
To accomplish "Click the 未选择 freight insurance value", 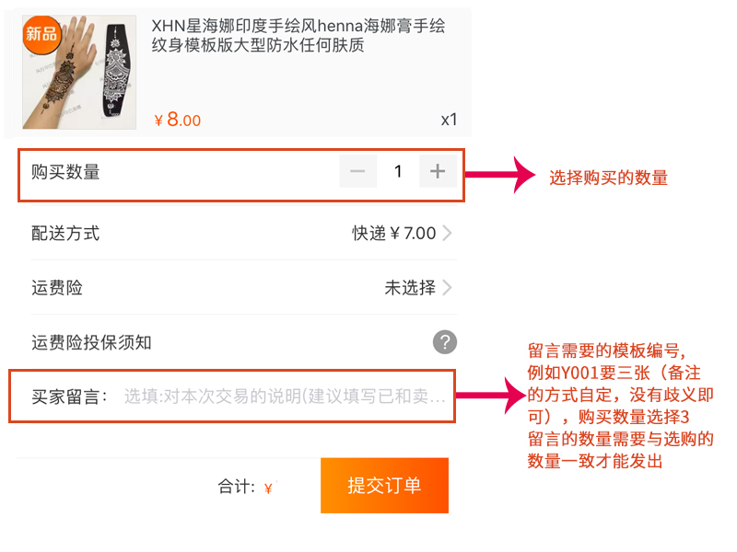I will (x=409, y=288).
